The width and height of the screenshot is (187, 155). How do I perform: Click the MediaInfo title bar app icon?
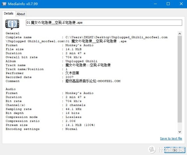pyautogui.click(x=4, y=4)
